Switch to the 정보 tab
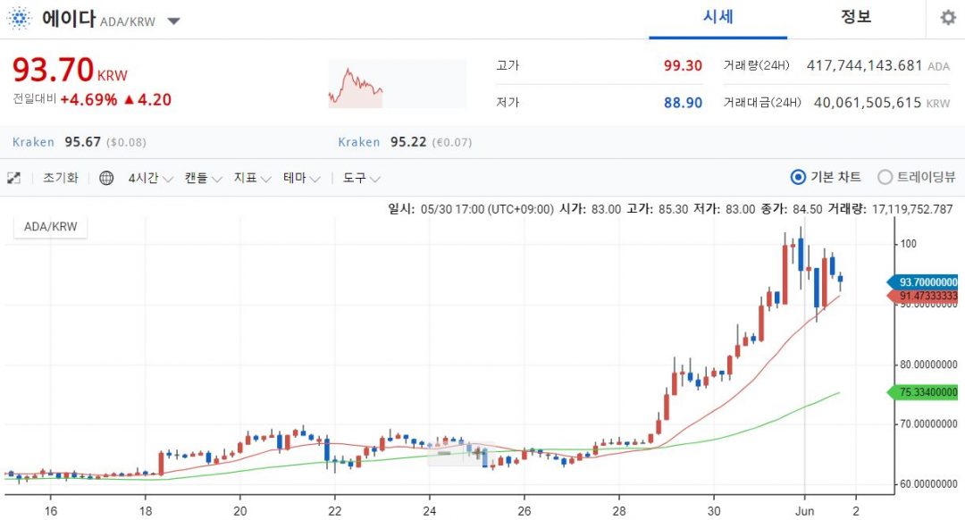Image resolution: width=965 pixels, height=520 pixels. [856, 17]
